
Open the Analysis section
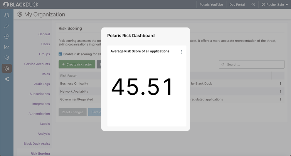(x=44, y=134)
